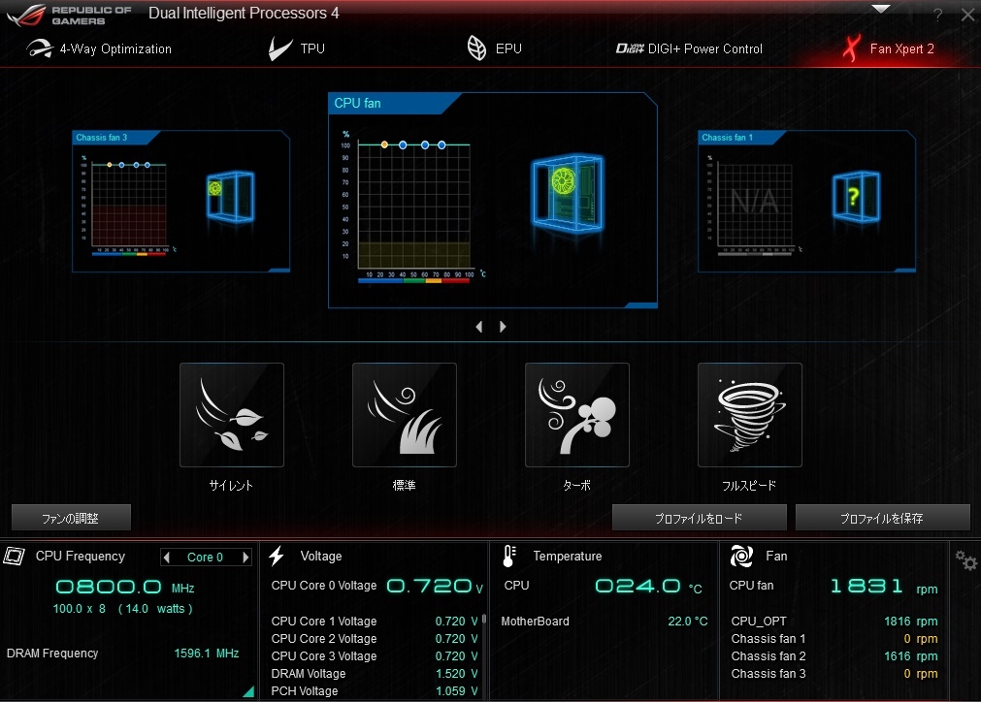
Task: Click the Chassis fan 3 rpm row
Action: pos(834,674)
